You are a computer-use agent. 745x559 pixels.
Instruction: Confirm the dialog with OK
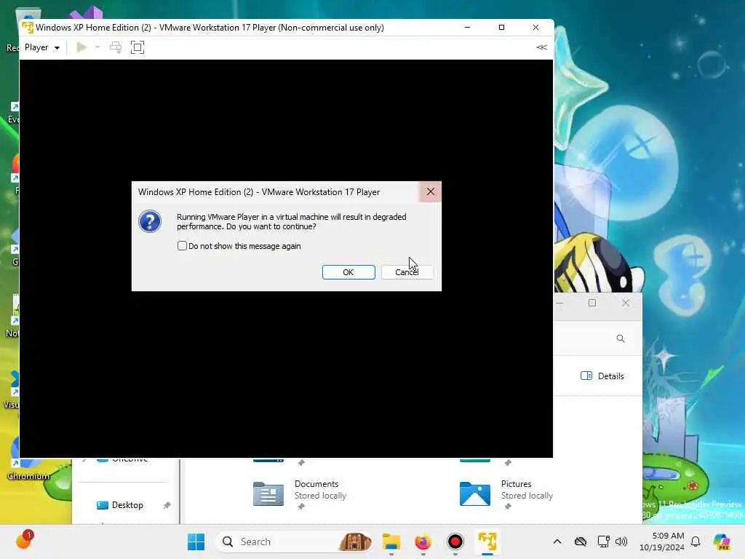tap(348, 272)
